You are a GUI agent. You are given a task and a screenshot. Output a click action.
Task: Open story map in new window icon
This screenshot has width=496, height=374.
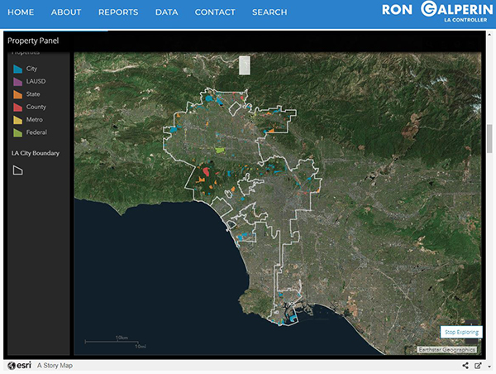pos(478,365)
